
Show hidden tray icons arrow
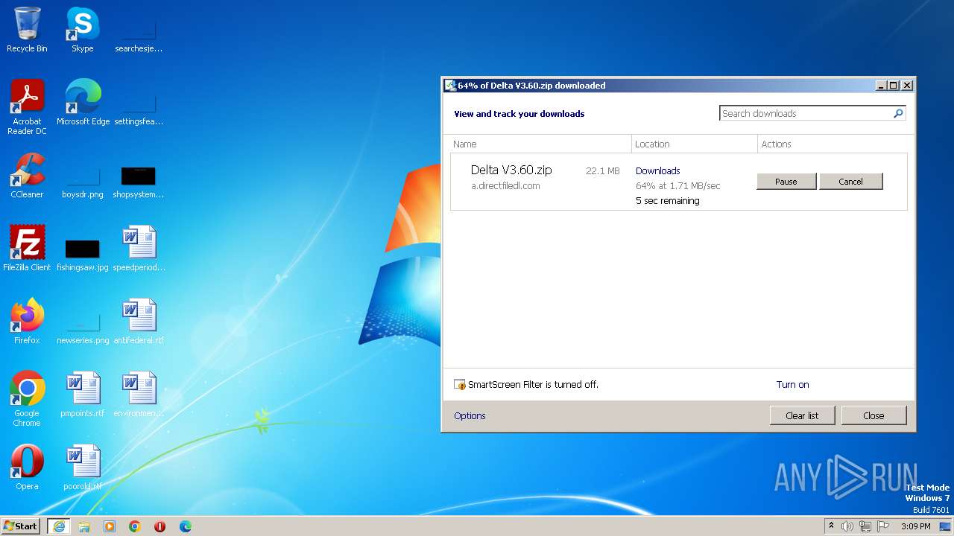(x=831, y=526)
